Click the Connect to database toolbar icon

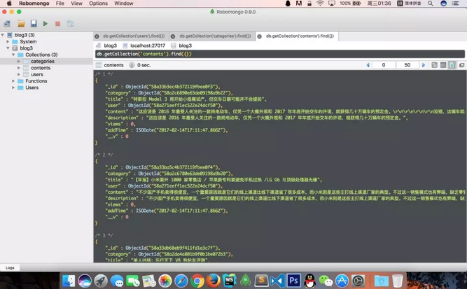(7, 24)
